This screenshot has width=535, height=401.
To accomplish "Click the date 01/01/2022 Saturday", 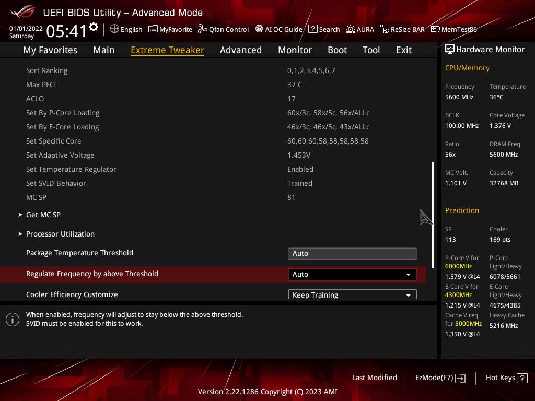I will pos(26,32).
